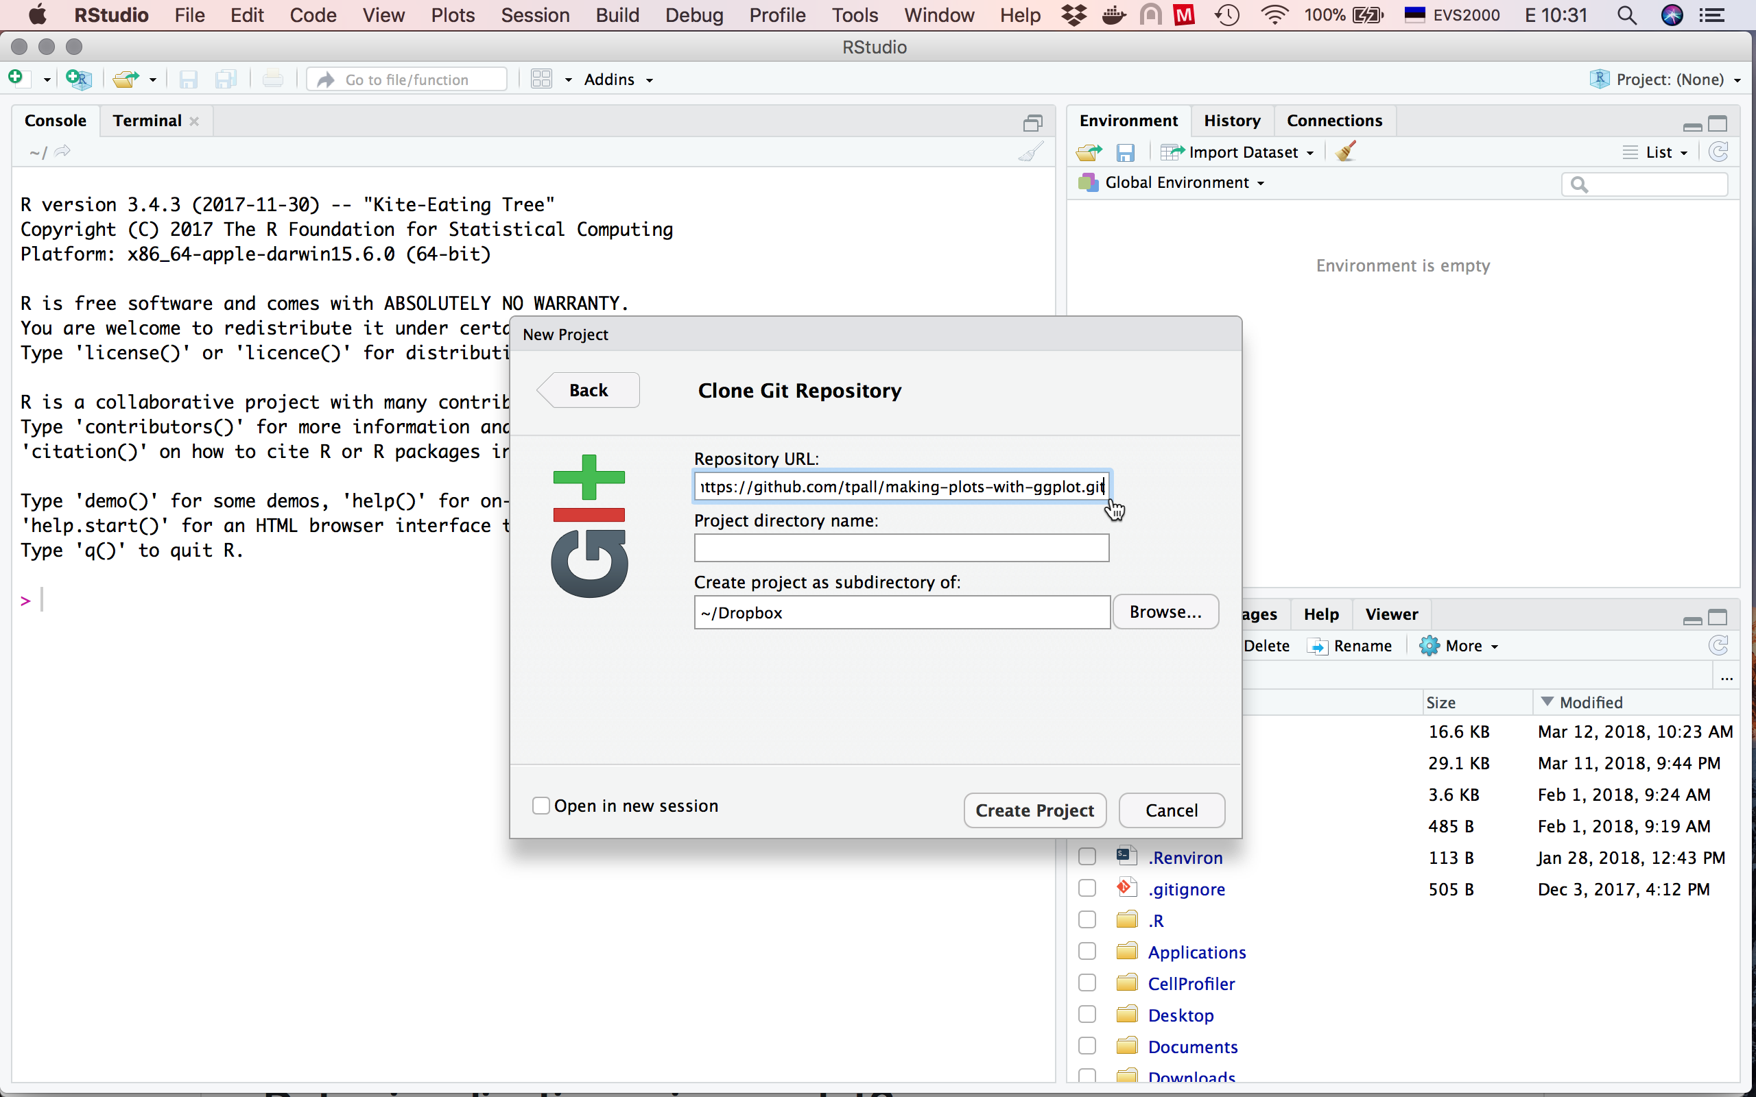Switch to the History tab
Image resolution: width=1756 pixels, height=1097 pixels.
coord(1231,121)
